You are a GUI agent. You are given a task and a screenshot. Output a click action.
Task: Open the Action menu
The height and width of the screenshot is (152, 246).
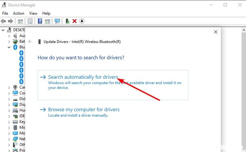point(18,13)
